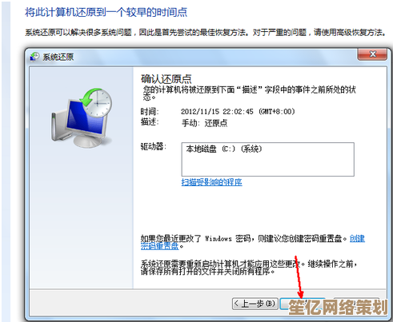The image size is (393, 322).
Task: Click the 笙亿网络策划 watermark text
Action: pos(338,307)
